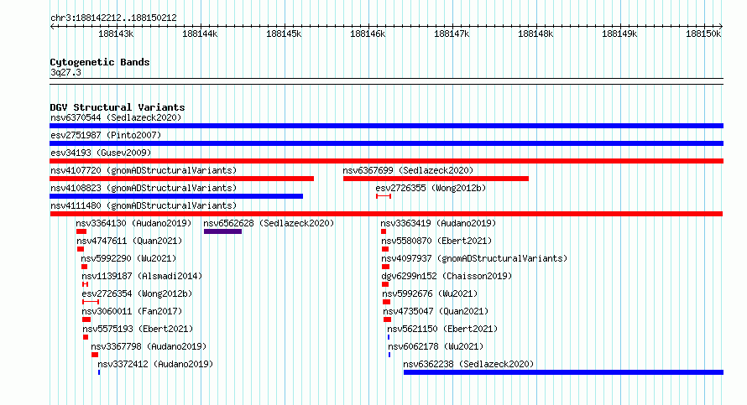Click the DGV Structural Variants track title

tap(118, 107)
